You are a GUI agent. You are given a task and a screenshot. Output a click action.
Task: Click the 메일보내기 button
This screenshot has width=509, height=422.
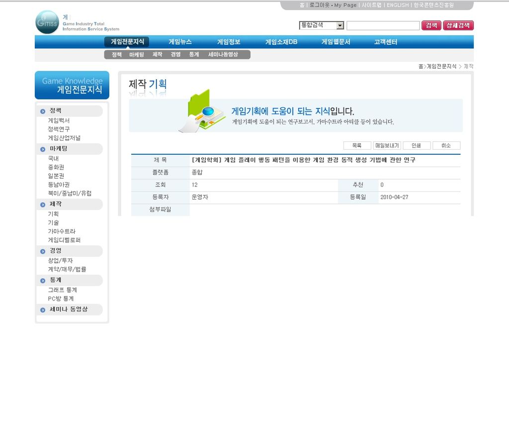click(x=387, y=145)
